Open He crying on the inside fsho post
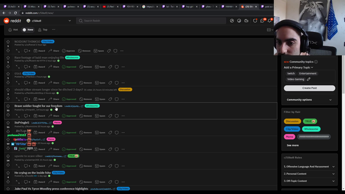345x194 pixels. tap(32, 172)
